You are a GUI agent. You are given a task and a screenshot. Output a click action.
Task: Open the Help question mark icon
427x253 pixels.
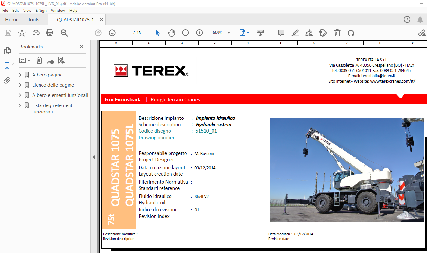pos(407,19)
